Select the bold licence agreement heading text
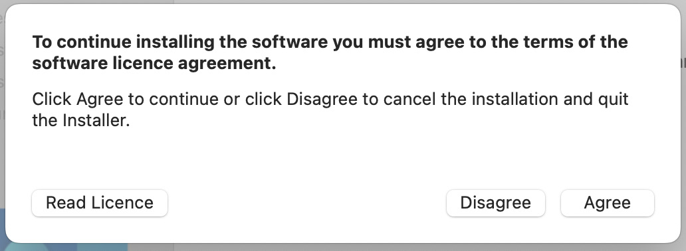 point(330,53)
